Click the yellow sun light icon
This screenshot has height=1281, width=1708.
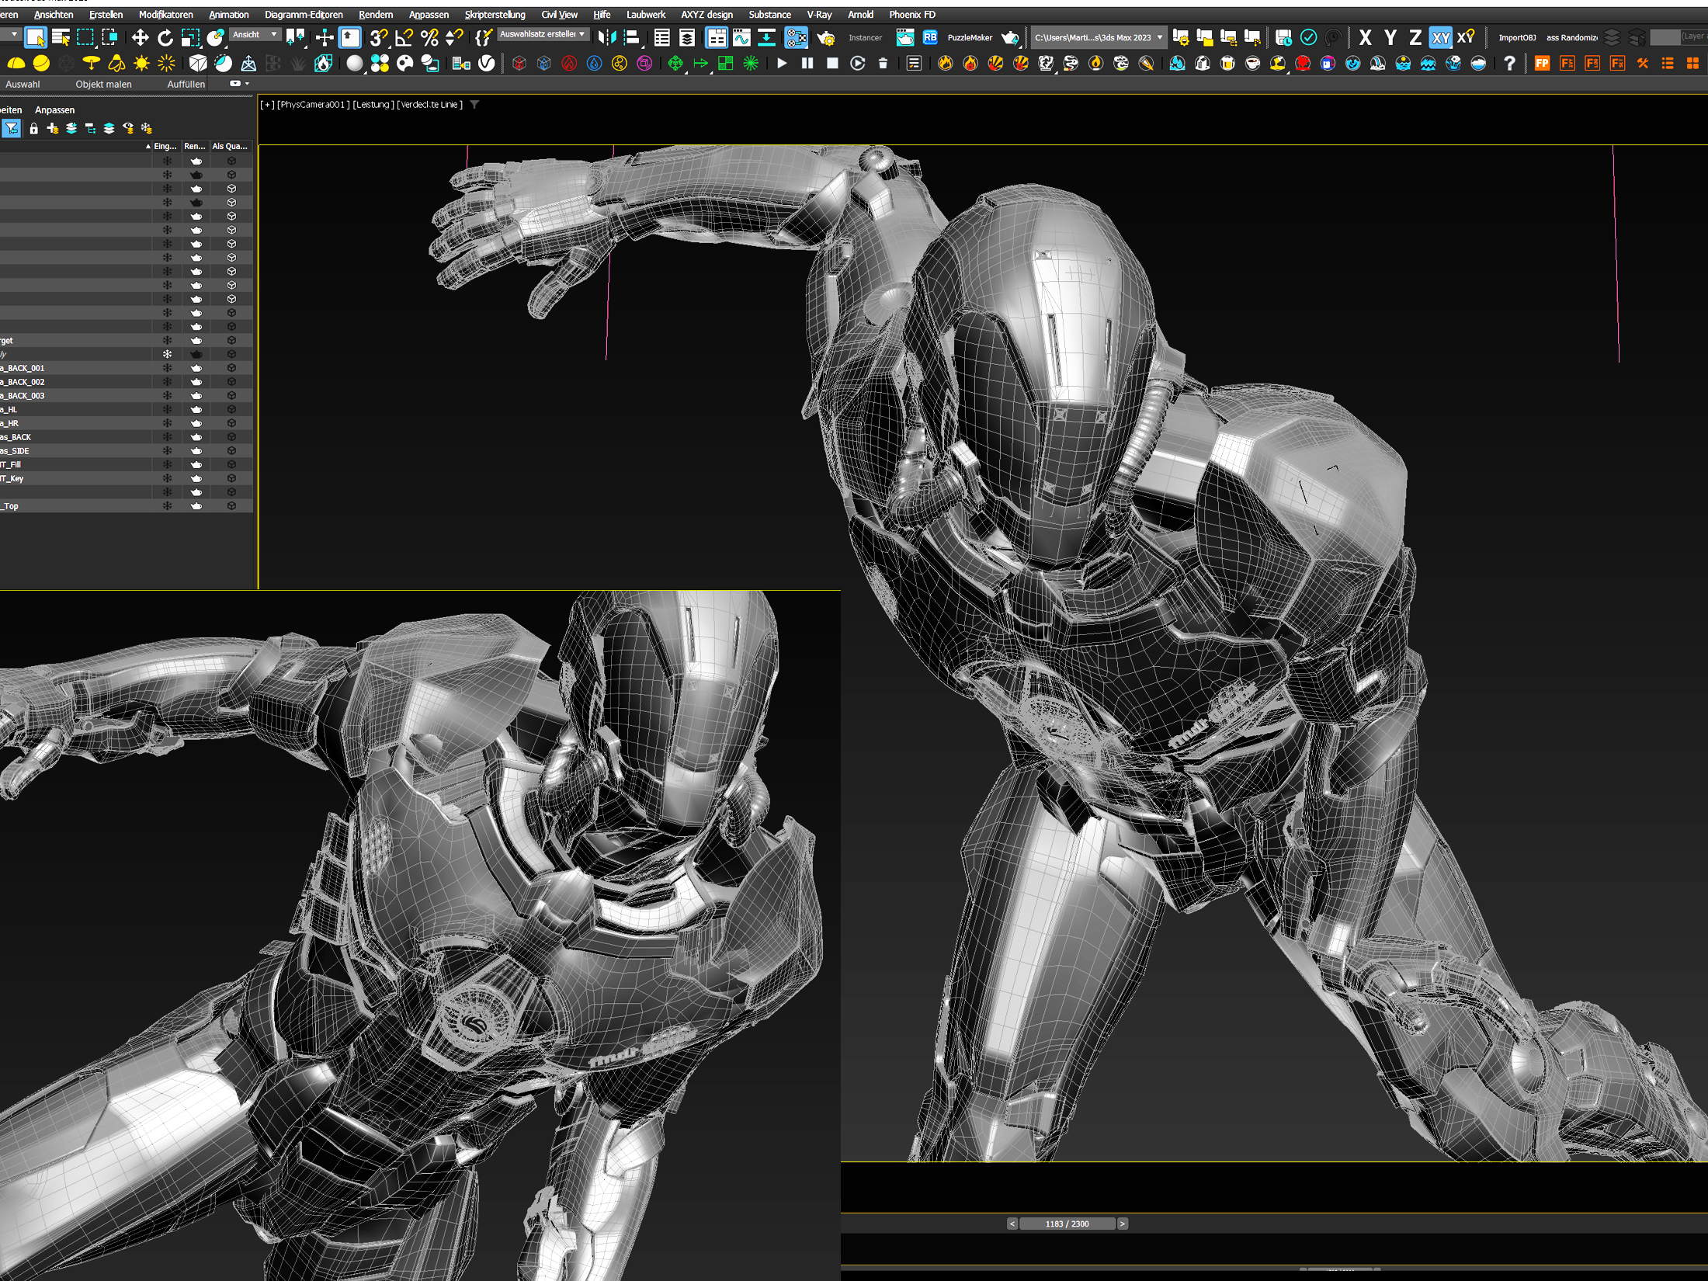click(141, 63)
